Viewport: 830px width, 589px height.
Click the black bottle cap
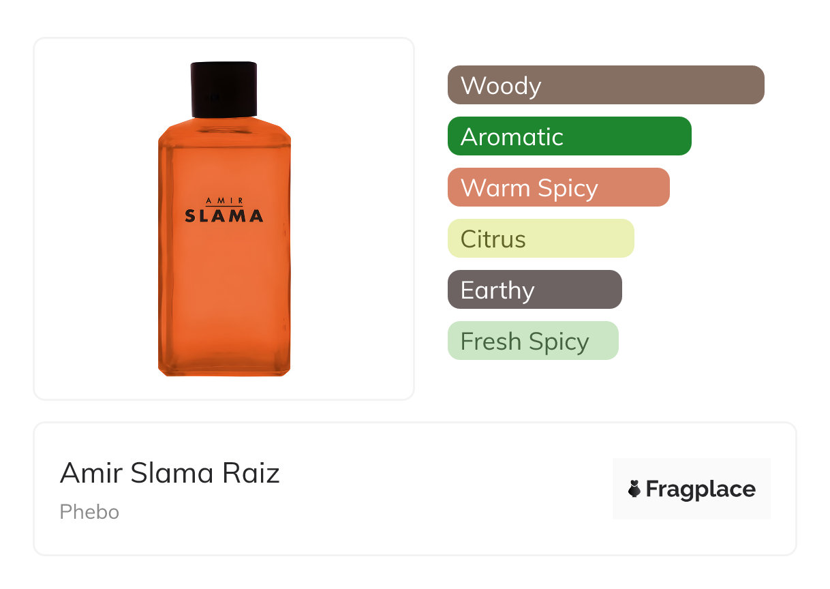point(224,89)
